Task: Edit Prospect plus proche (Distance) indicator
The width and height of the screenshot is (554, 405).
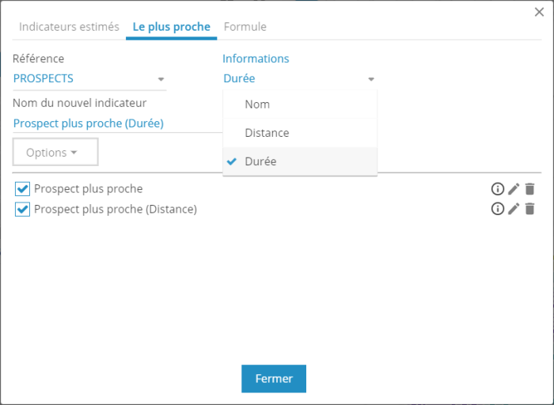Action: pyautogui.click(x=514, y=209)
